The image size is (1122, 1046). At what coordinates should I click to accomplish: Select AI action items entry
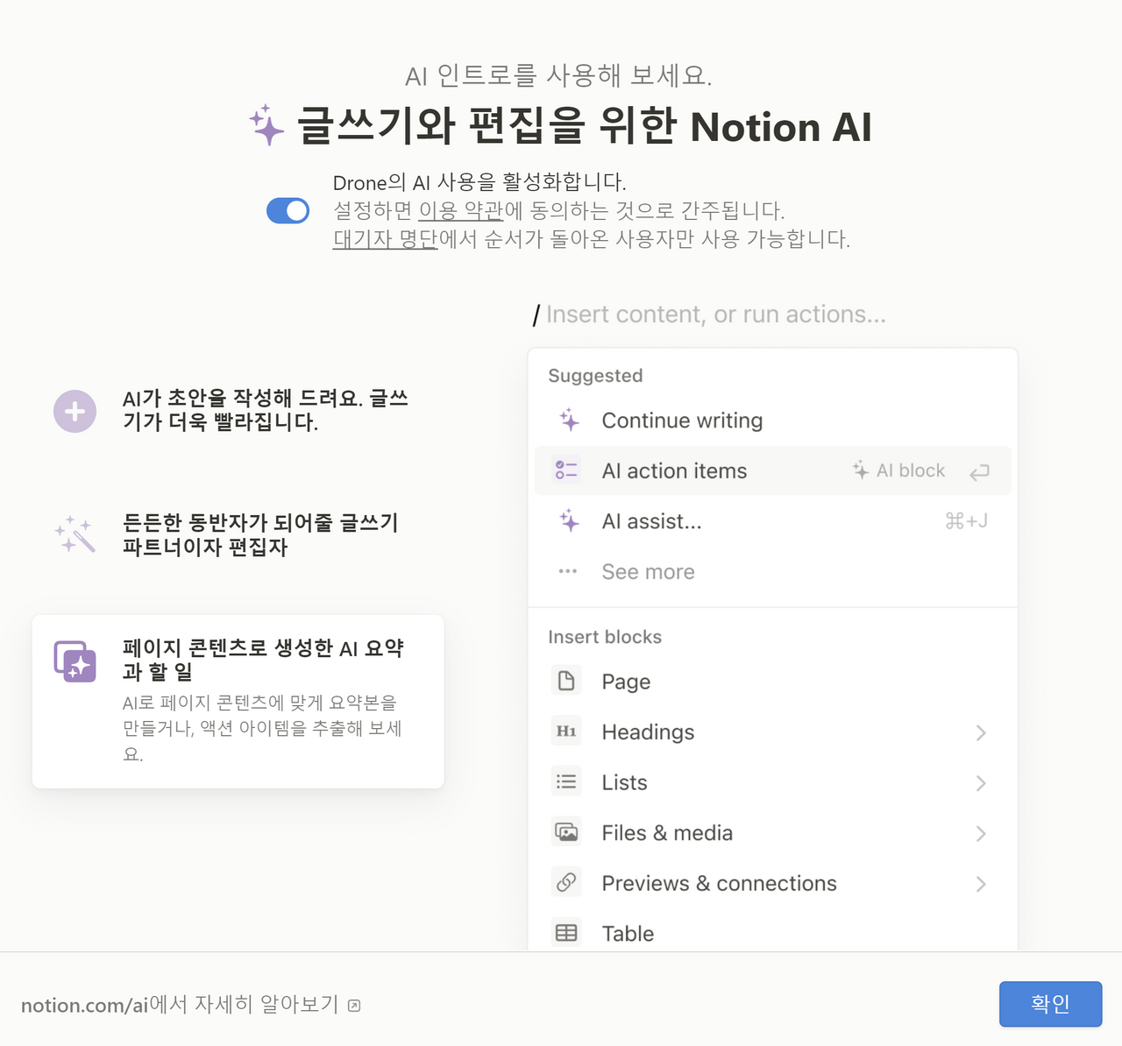click(x=772, y=471)
